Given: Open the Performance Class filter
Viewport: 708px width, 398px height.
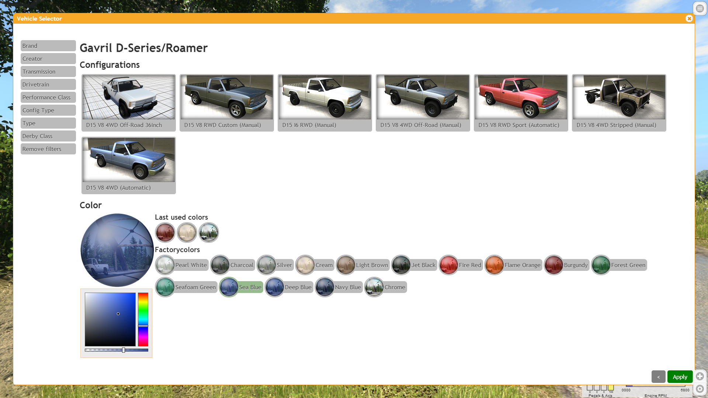Looking at the screenshot, I should (x=48, y=97).
